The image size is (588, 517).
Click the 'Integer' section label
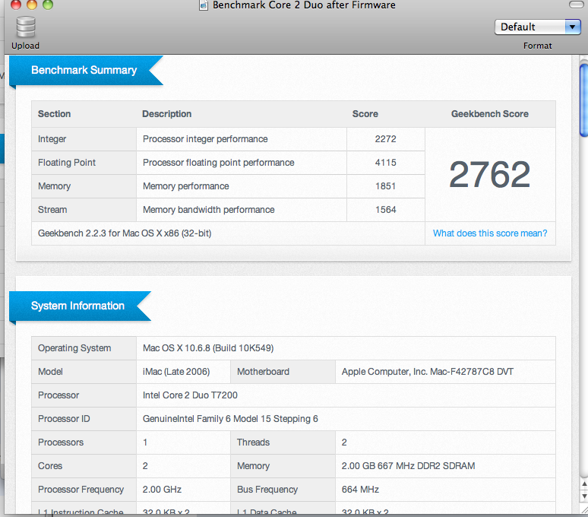click(x=52, y=139)
